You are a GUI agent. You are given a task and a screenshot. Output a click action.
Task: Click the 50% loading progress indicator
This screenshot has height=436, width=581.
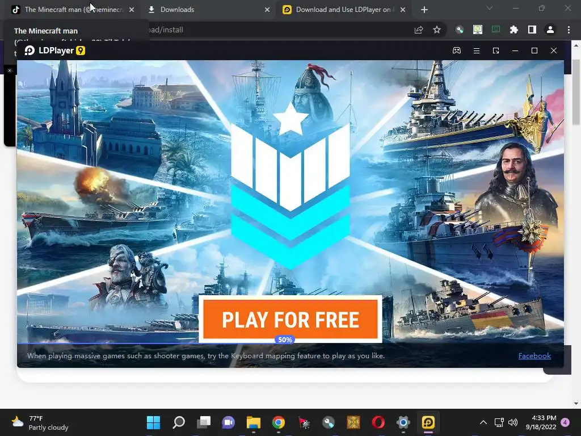pos(285,339)
